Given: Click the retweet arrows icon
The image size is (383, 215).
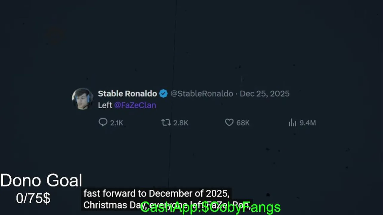Looking at the screenshot, I should (x=166, y=122).
